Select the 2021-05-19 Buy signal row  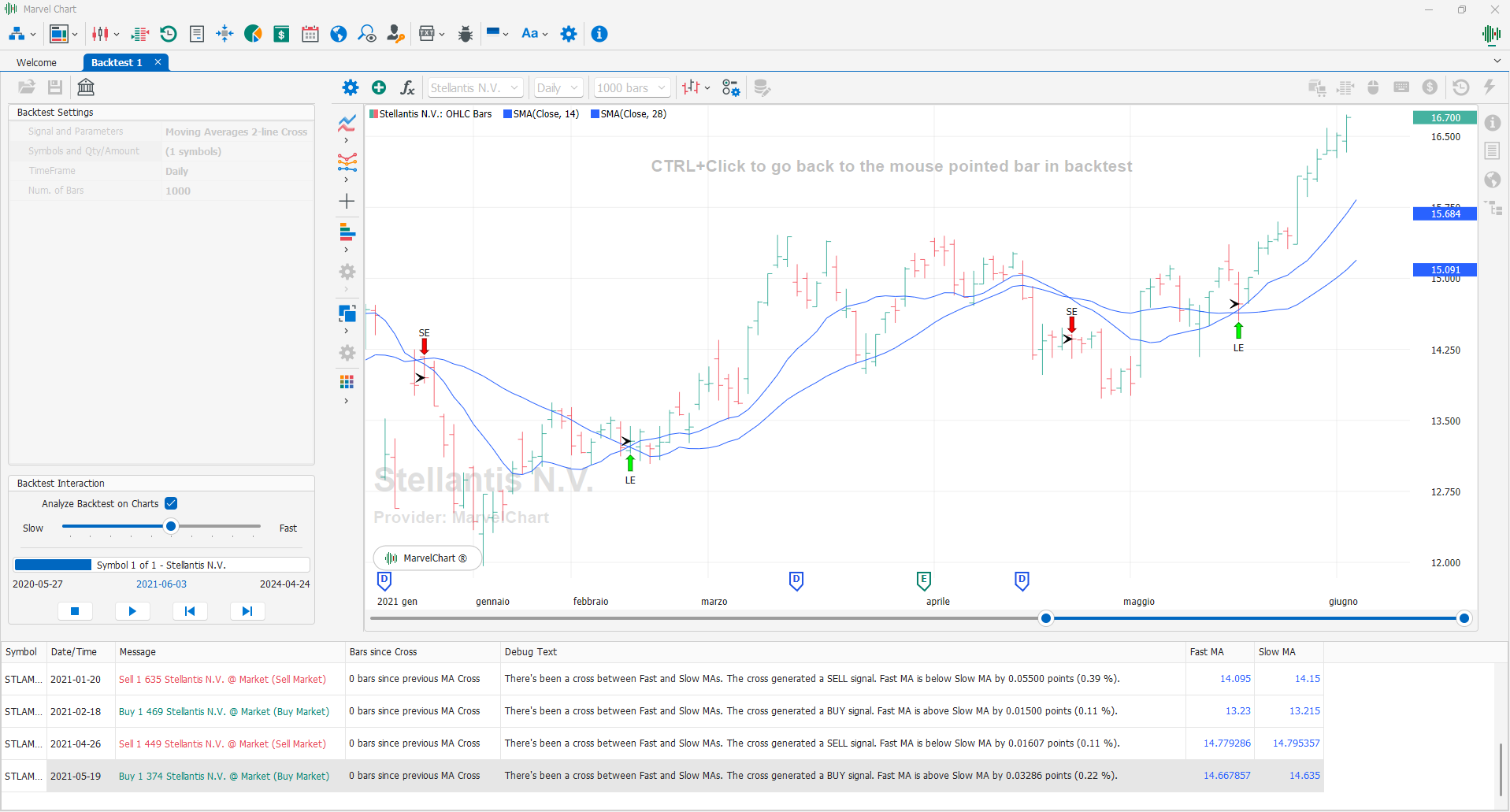662,776
